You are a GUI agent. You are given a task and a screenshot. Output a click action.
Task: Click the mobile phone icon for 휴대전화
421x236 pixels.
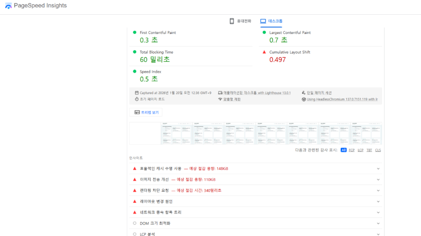point(232,21)
